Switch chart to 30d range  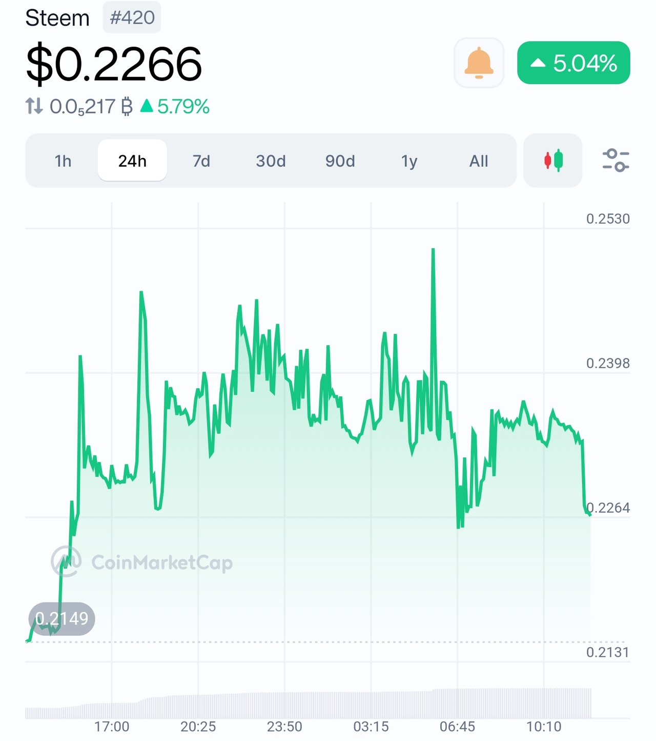coord(271,161)
